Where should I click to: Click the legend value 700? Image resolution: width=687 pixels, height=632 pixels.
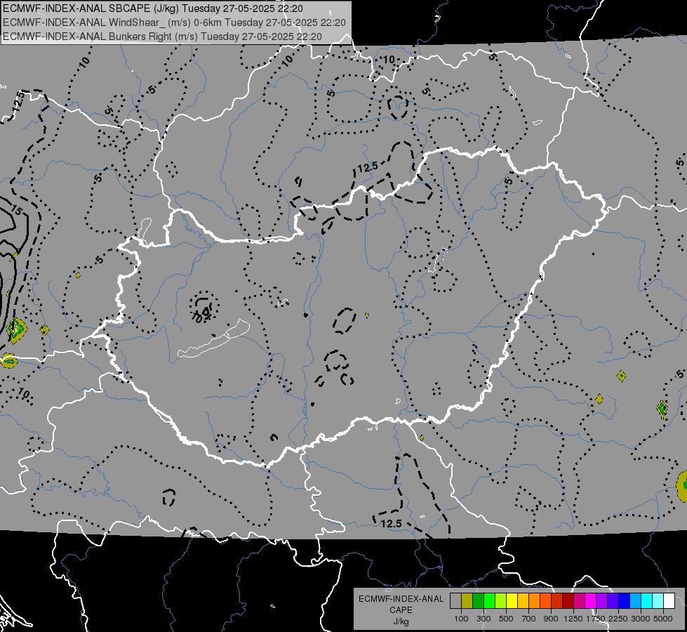pos(529,619)
